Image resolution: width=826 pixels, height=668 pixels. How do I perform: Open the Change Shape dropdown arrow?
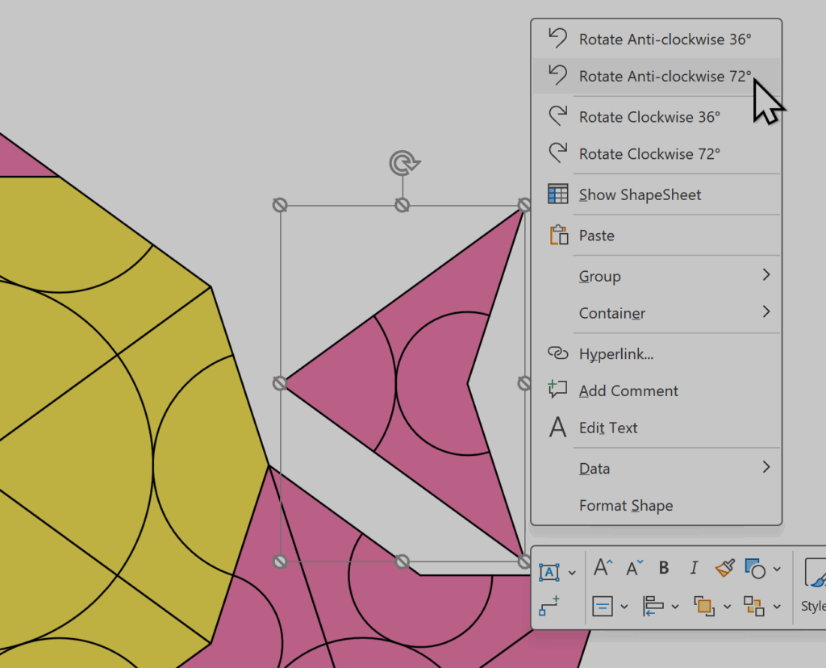pyautogui.click(x=777, y=570)
